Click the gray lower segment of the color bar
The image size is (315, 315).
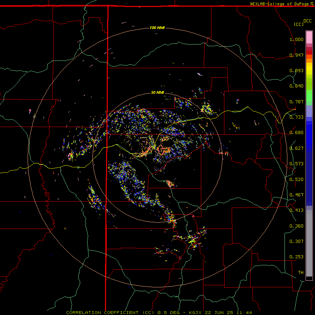tap(309, 243)
